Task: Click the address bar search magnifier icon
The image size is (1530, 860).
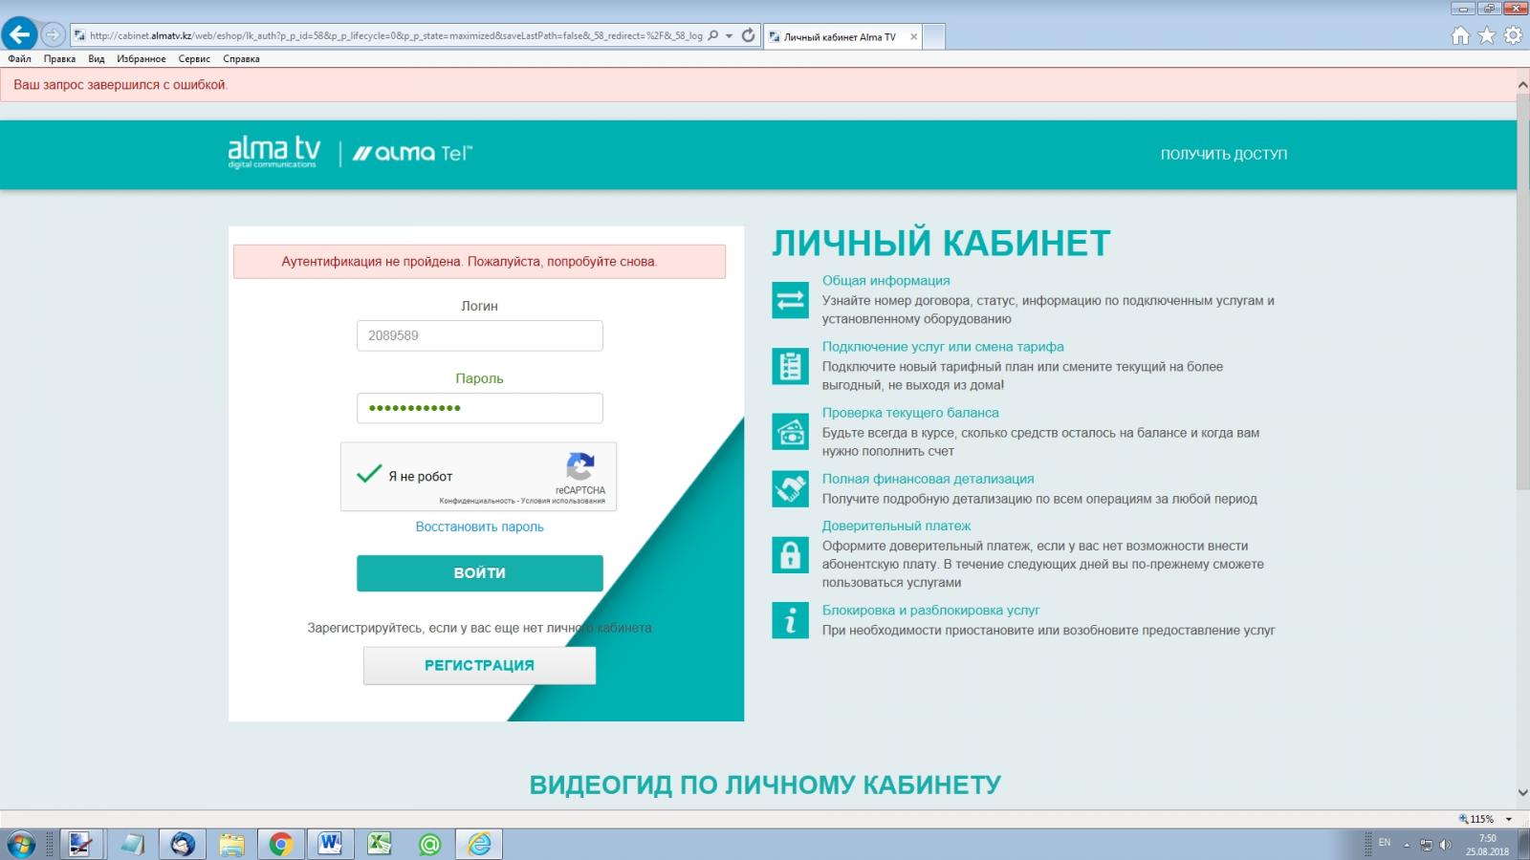Action: click(x=712, y=35)
